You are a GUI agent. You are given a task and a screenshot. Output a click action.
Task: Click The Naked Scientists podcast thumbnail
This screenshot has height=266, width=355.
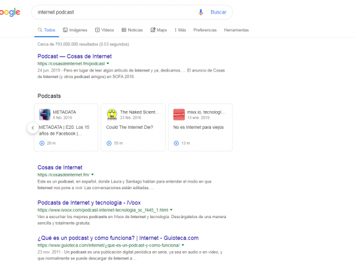tap(112, 115)
